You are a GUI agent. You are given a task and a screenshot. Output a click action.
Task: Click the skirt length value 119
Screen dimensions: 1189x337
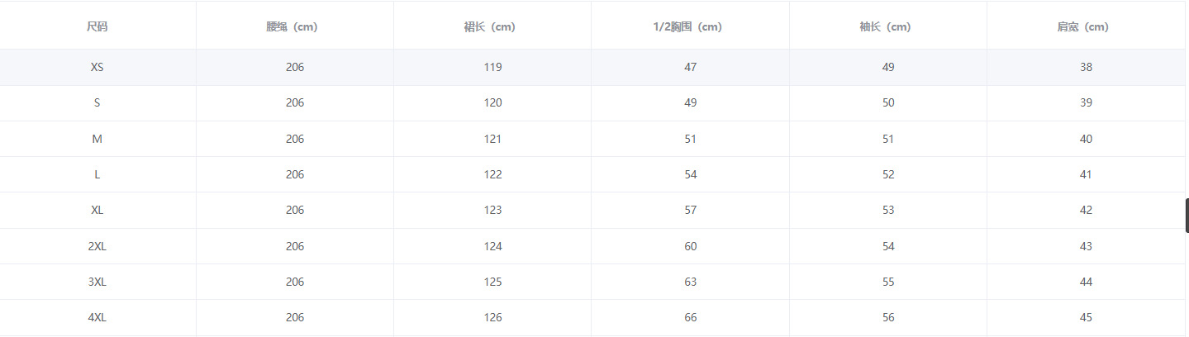coord(492,67)
